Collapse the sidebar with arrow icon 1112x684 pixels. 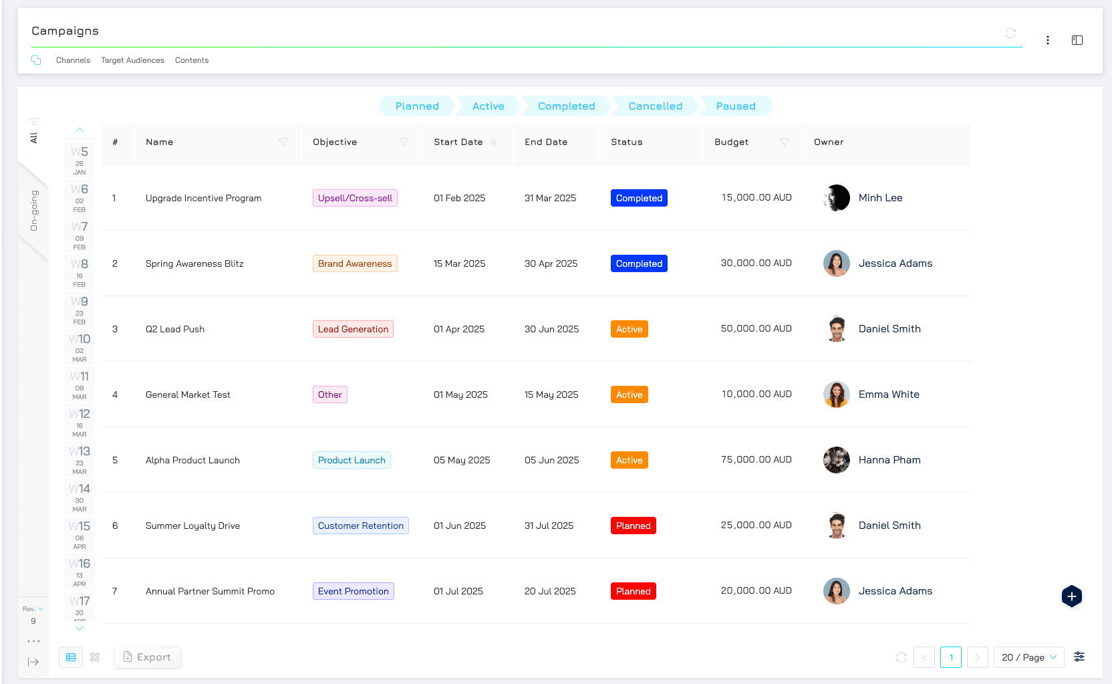coord(33,662)
